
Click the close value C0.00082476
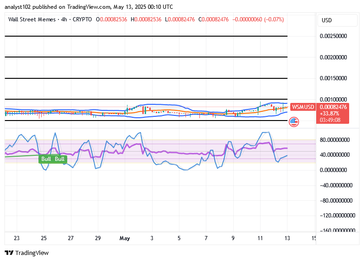coord(214,19)
